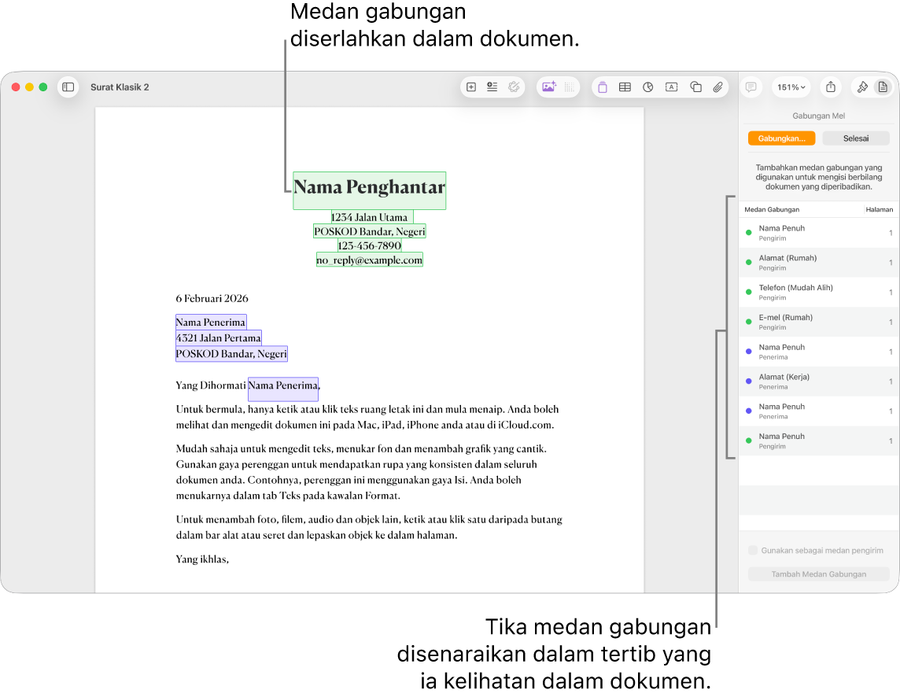Viewport: 900px width, 697px height.
Task: Click the comment bubble icon
Action: click(x=751, y=87)
